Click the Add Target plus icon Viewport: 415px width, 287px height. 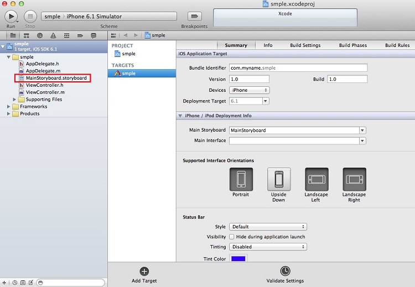click(144, 271)
